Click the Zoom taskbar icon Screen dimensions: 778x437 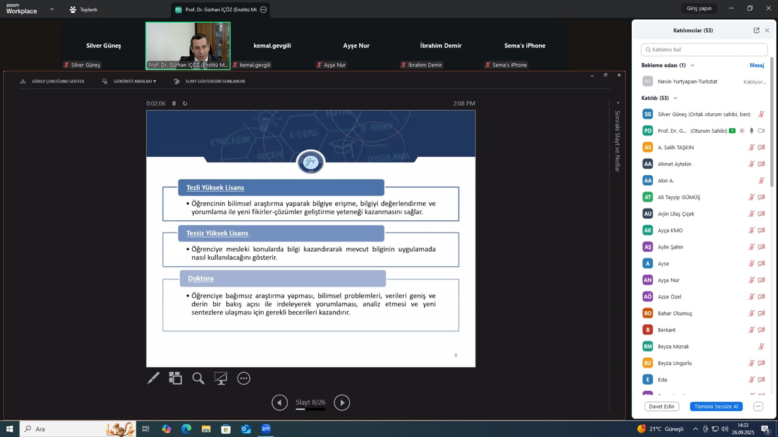coord(266,429)
